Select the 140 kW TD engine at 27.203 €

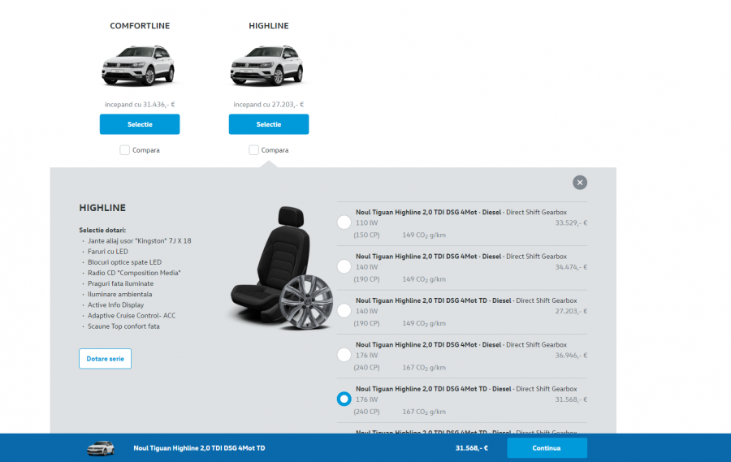pos(344,311)
